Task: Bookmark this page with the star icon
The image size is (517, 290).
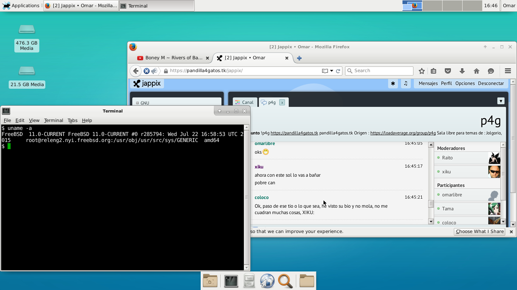Action: (422, 71)
